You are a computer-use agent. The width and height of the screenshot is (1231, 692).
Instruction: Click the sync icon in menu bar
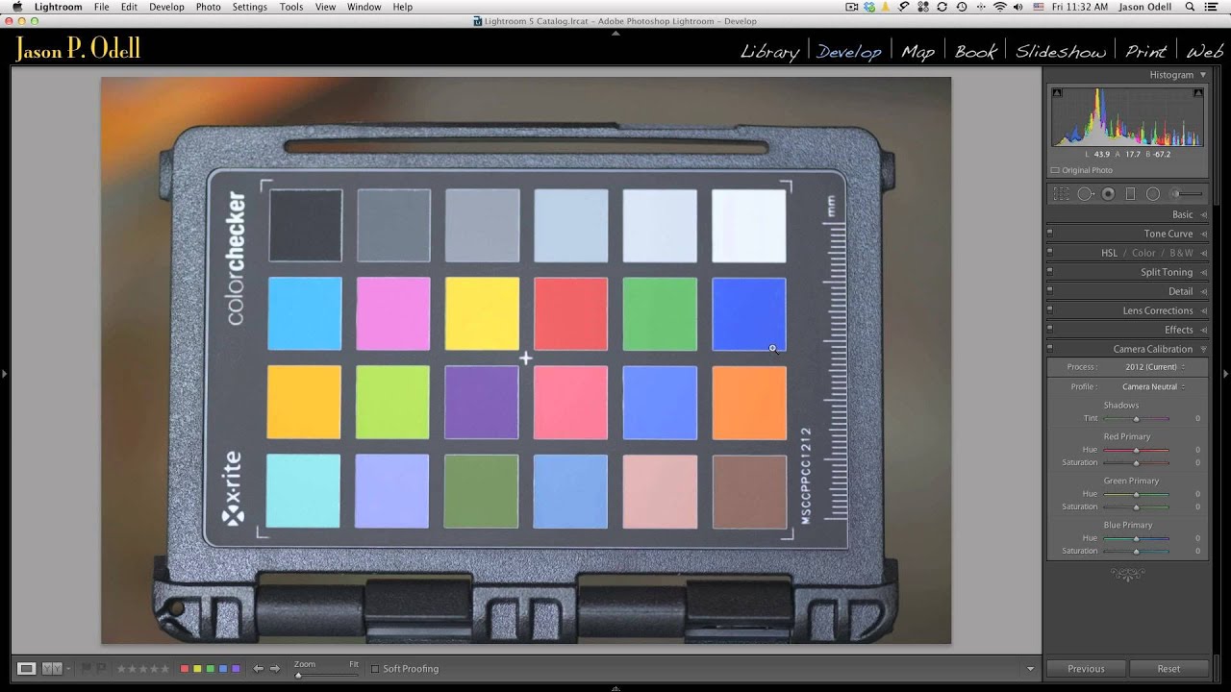tap(942, 7)
